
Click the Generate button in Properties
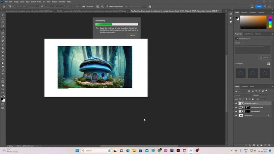click(265, 58)
